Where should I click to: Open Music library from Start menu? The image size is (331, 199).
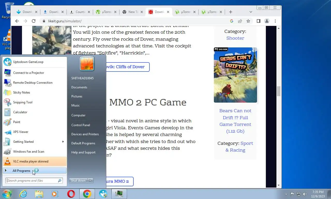[x=76, y=105]
